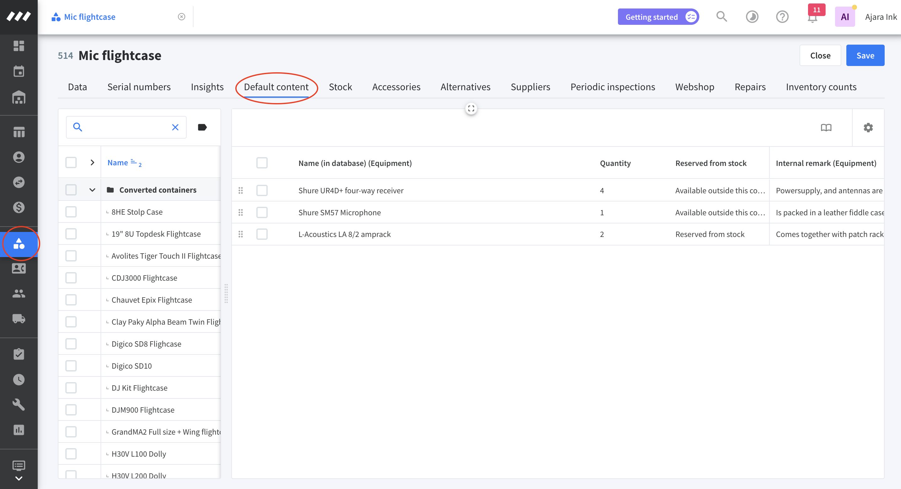Open the contact card icon in sidebar
Screen dimensions: 901x489
pos(19,268)
